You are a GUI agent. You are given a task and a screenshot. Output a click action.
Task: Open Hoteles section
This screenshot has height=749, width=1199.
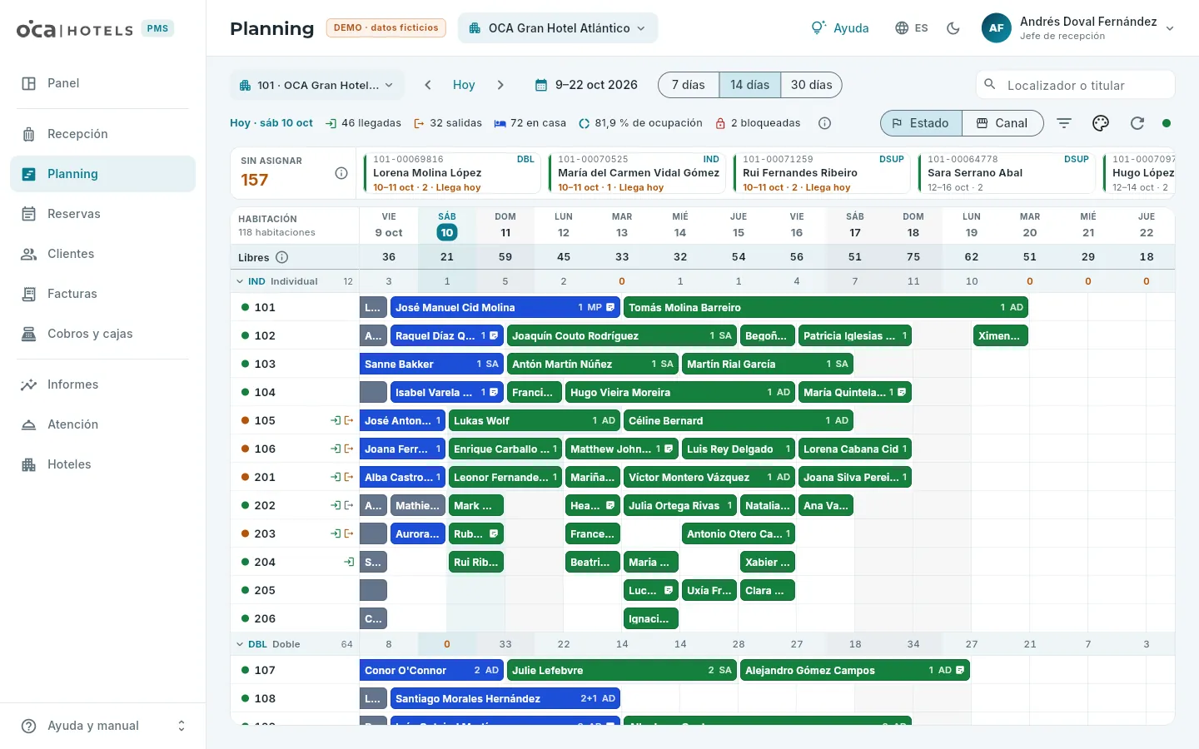pyautogui.click(x=103, y=464)
